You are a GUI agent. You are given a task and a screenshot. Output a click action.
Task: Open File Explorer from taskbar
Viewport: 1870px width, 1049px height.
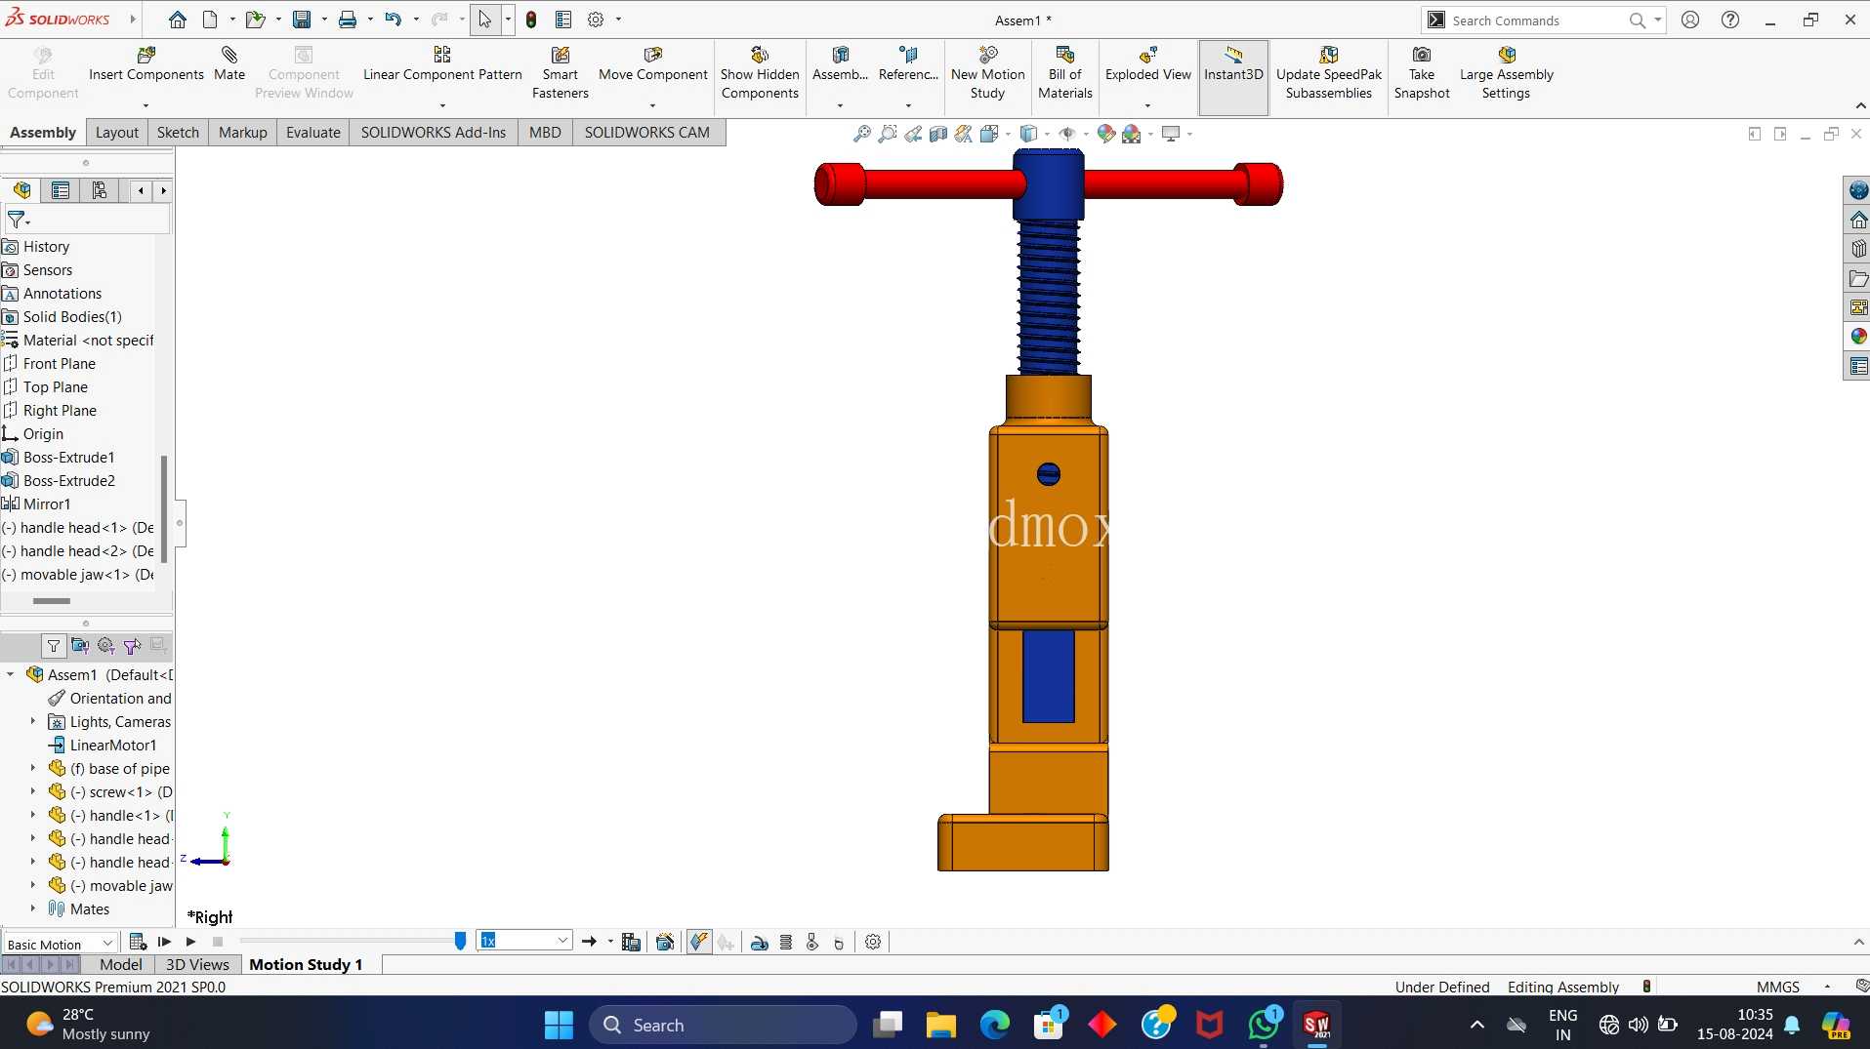tap(940, 1025)
